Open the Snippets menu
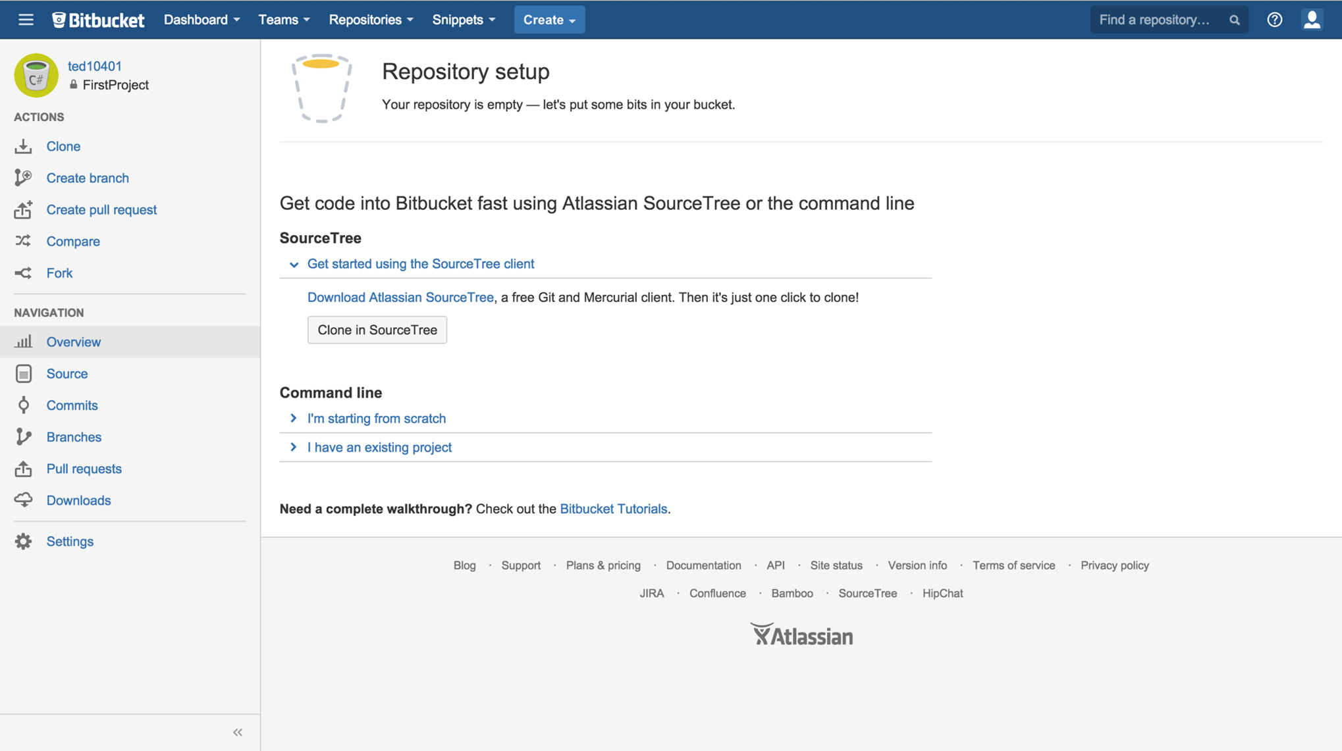Viewport: 1342px width, 751px height. [464, 19]
